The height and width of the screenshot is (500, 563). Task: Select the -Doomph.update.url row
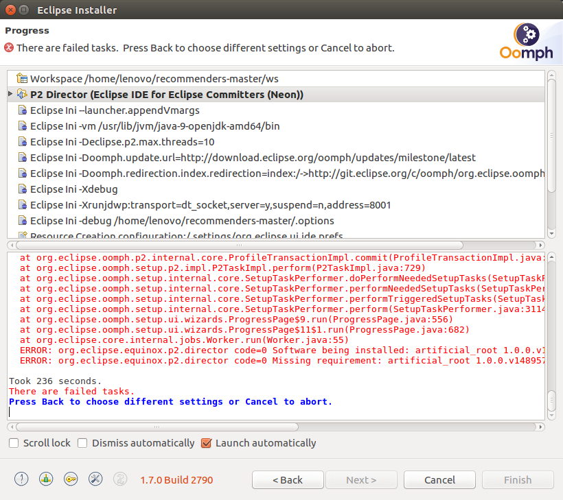(276, 158)
